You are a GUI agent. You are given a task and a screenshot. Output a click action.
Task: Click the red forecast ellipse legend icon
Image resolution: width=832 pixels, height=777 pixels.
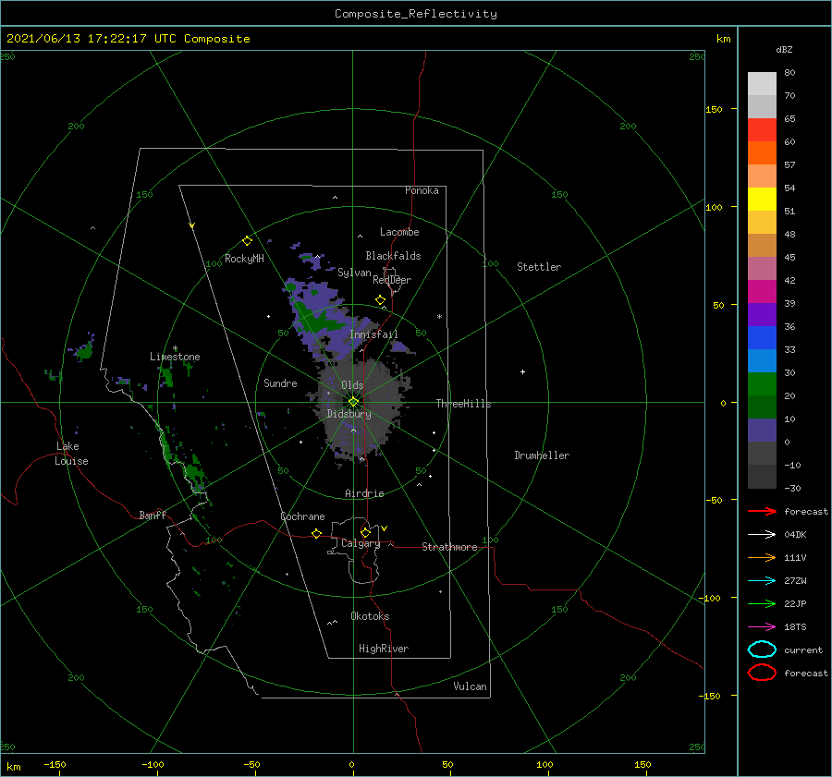click(762, 673)
